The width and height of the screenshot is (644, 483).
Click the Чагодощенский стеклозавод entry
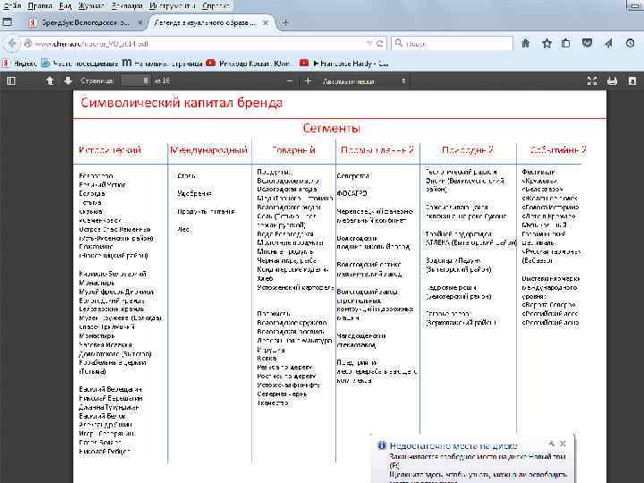pos(361,341)
